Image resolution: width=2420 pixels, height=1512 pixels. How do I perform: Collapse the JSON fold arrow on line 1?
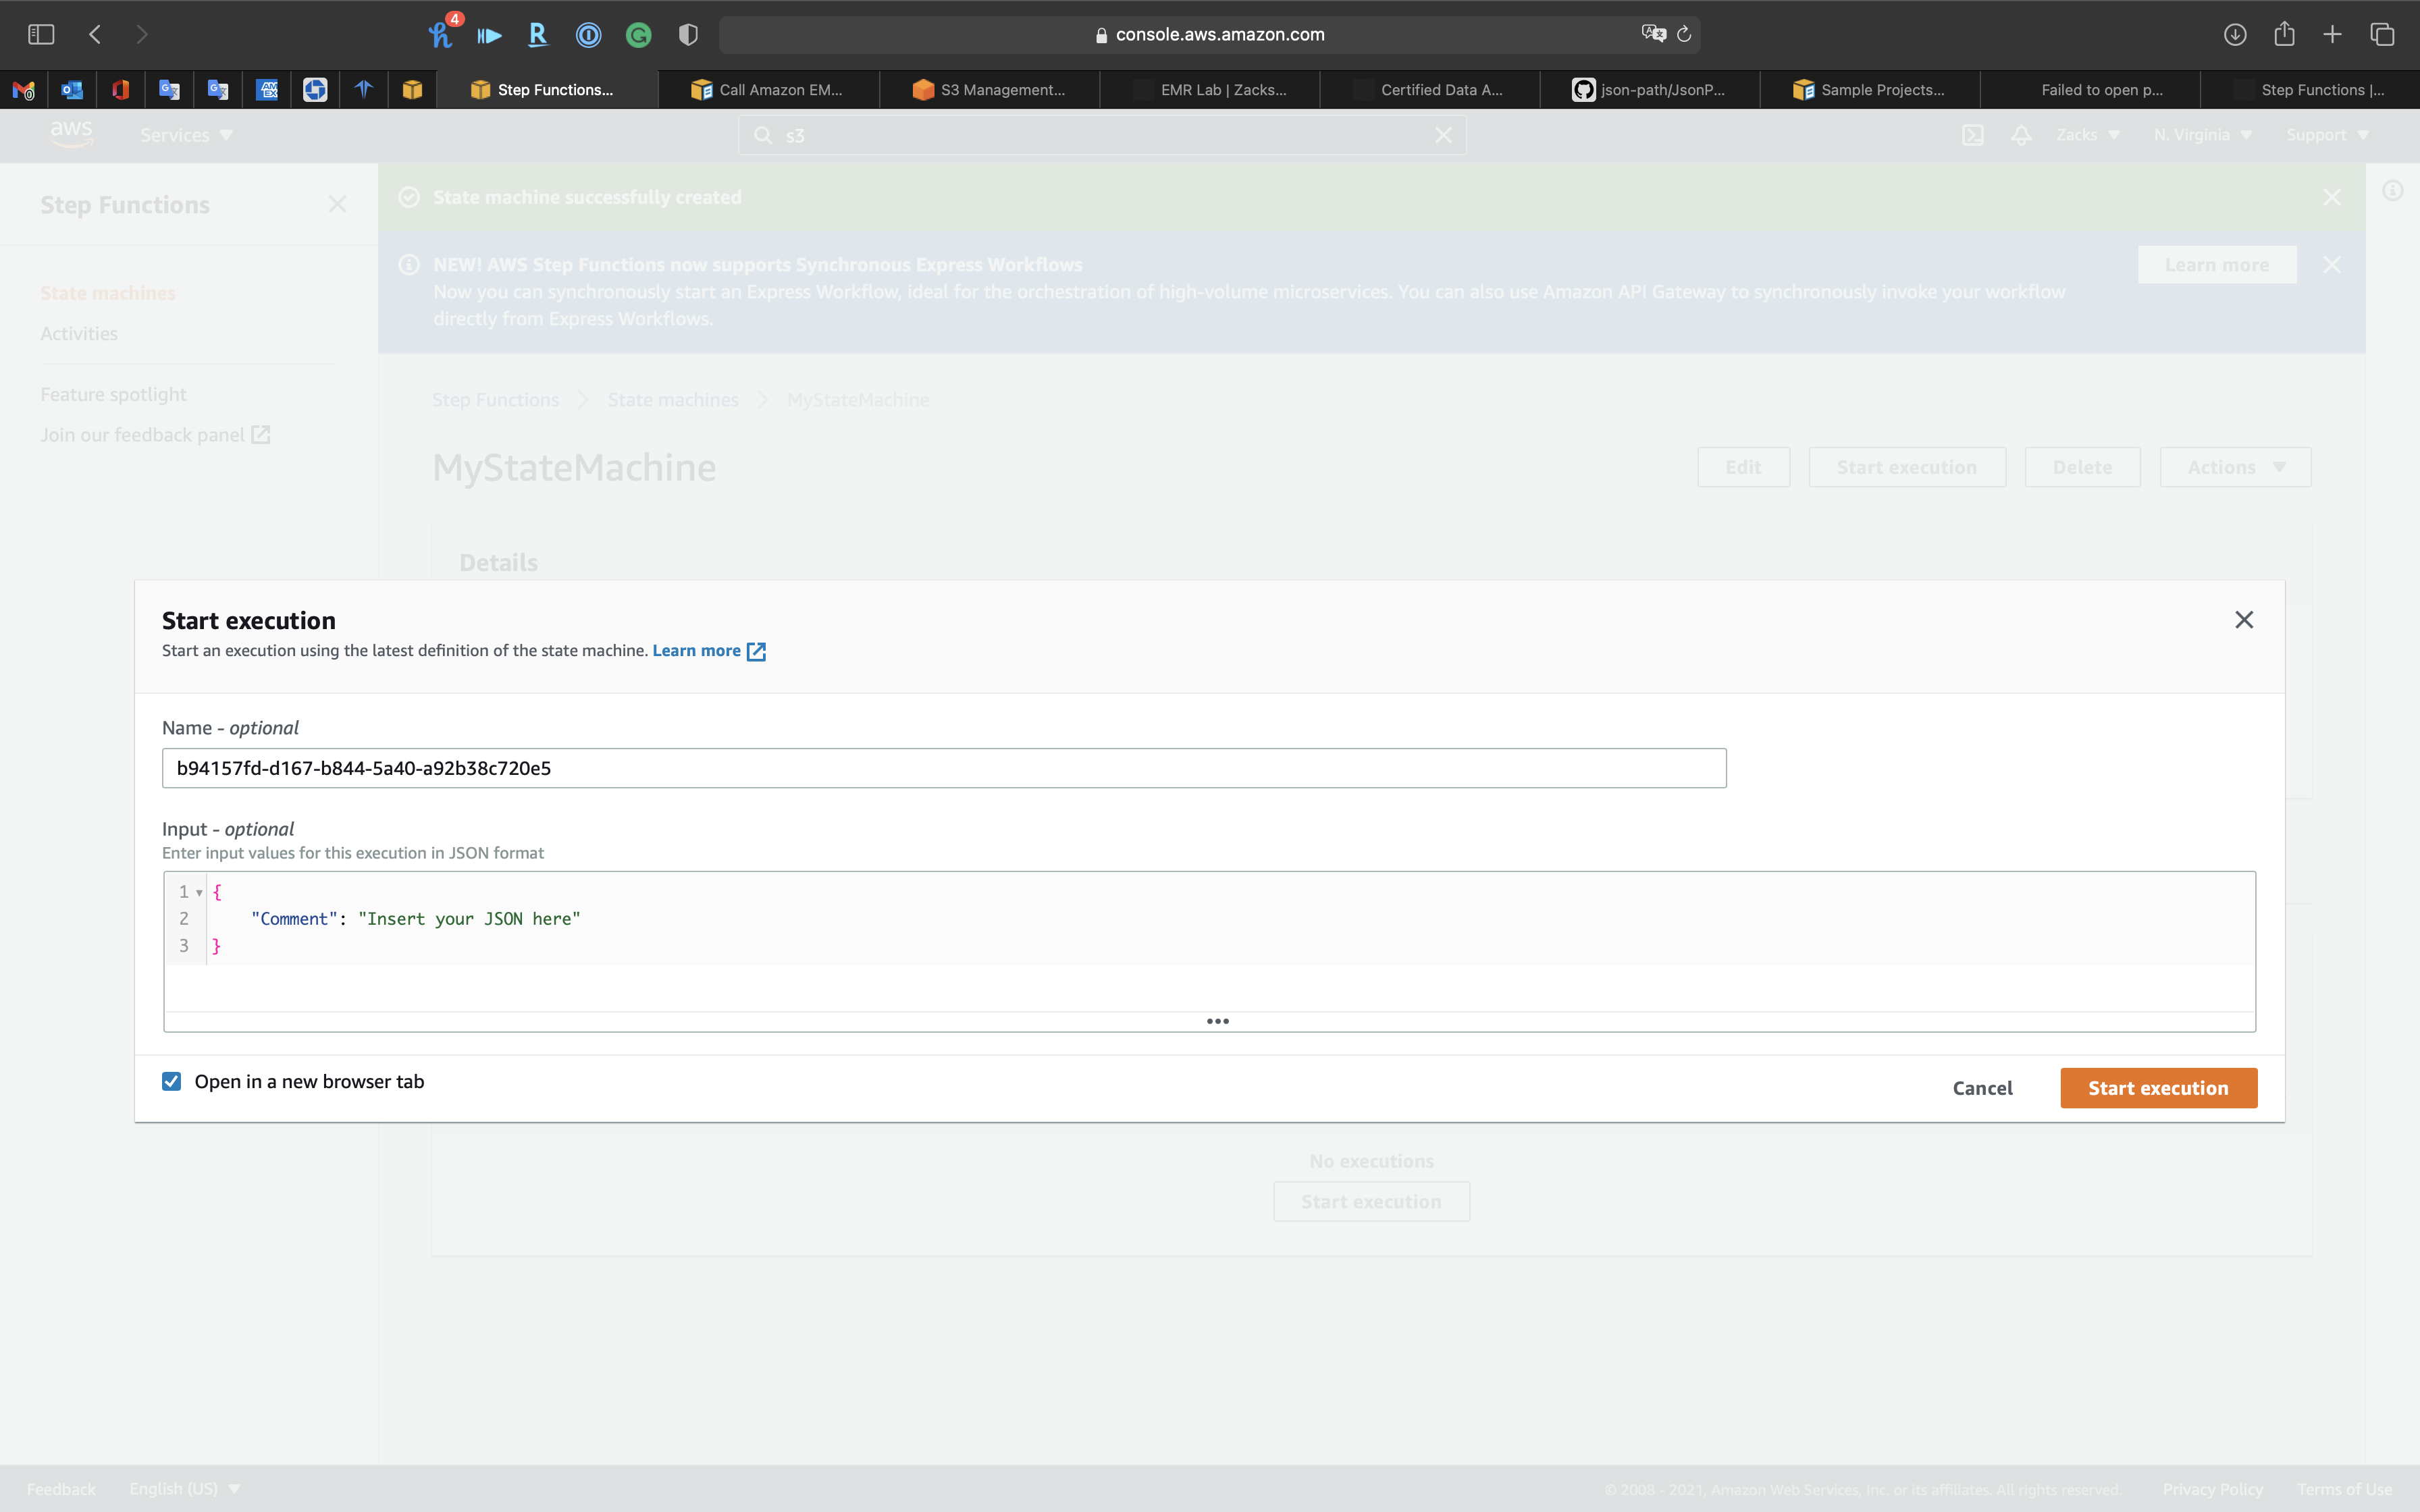tap(200, 892)
